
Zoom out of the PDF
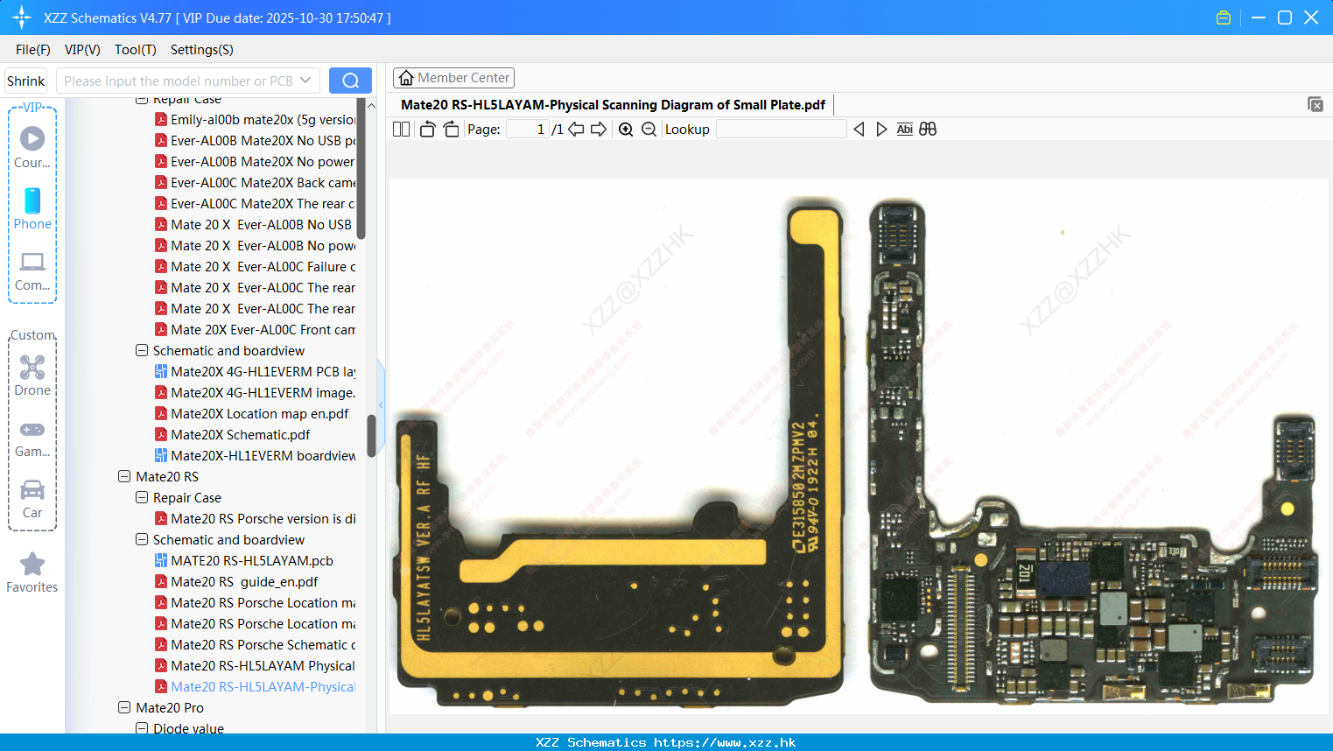coord(649,129)
